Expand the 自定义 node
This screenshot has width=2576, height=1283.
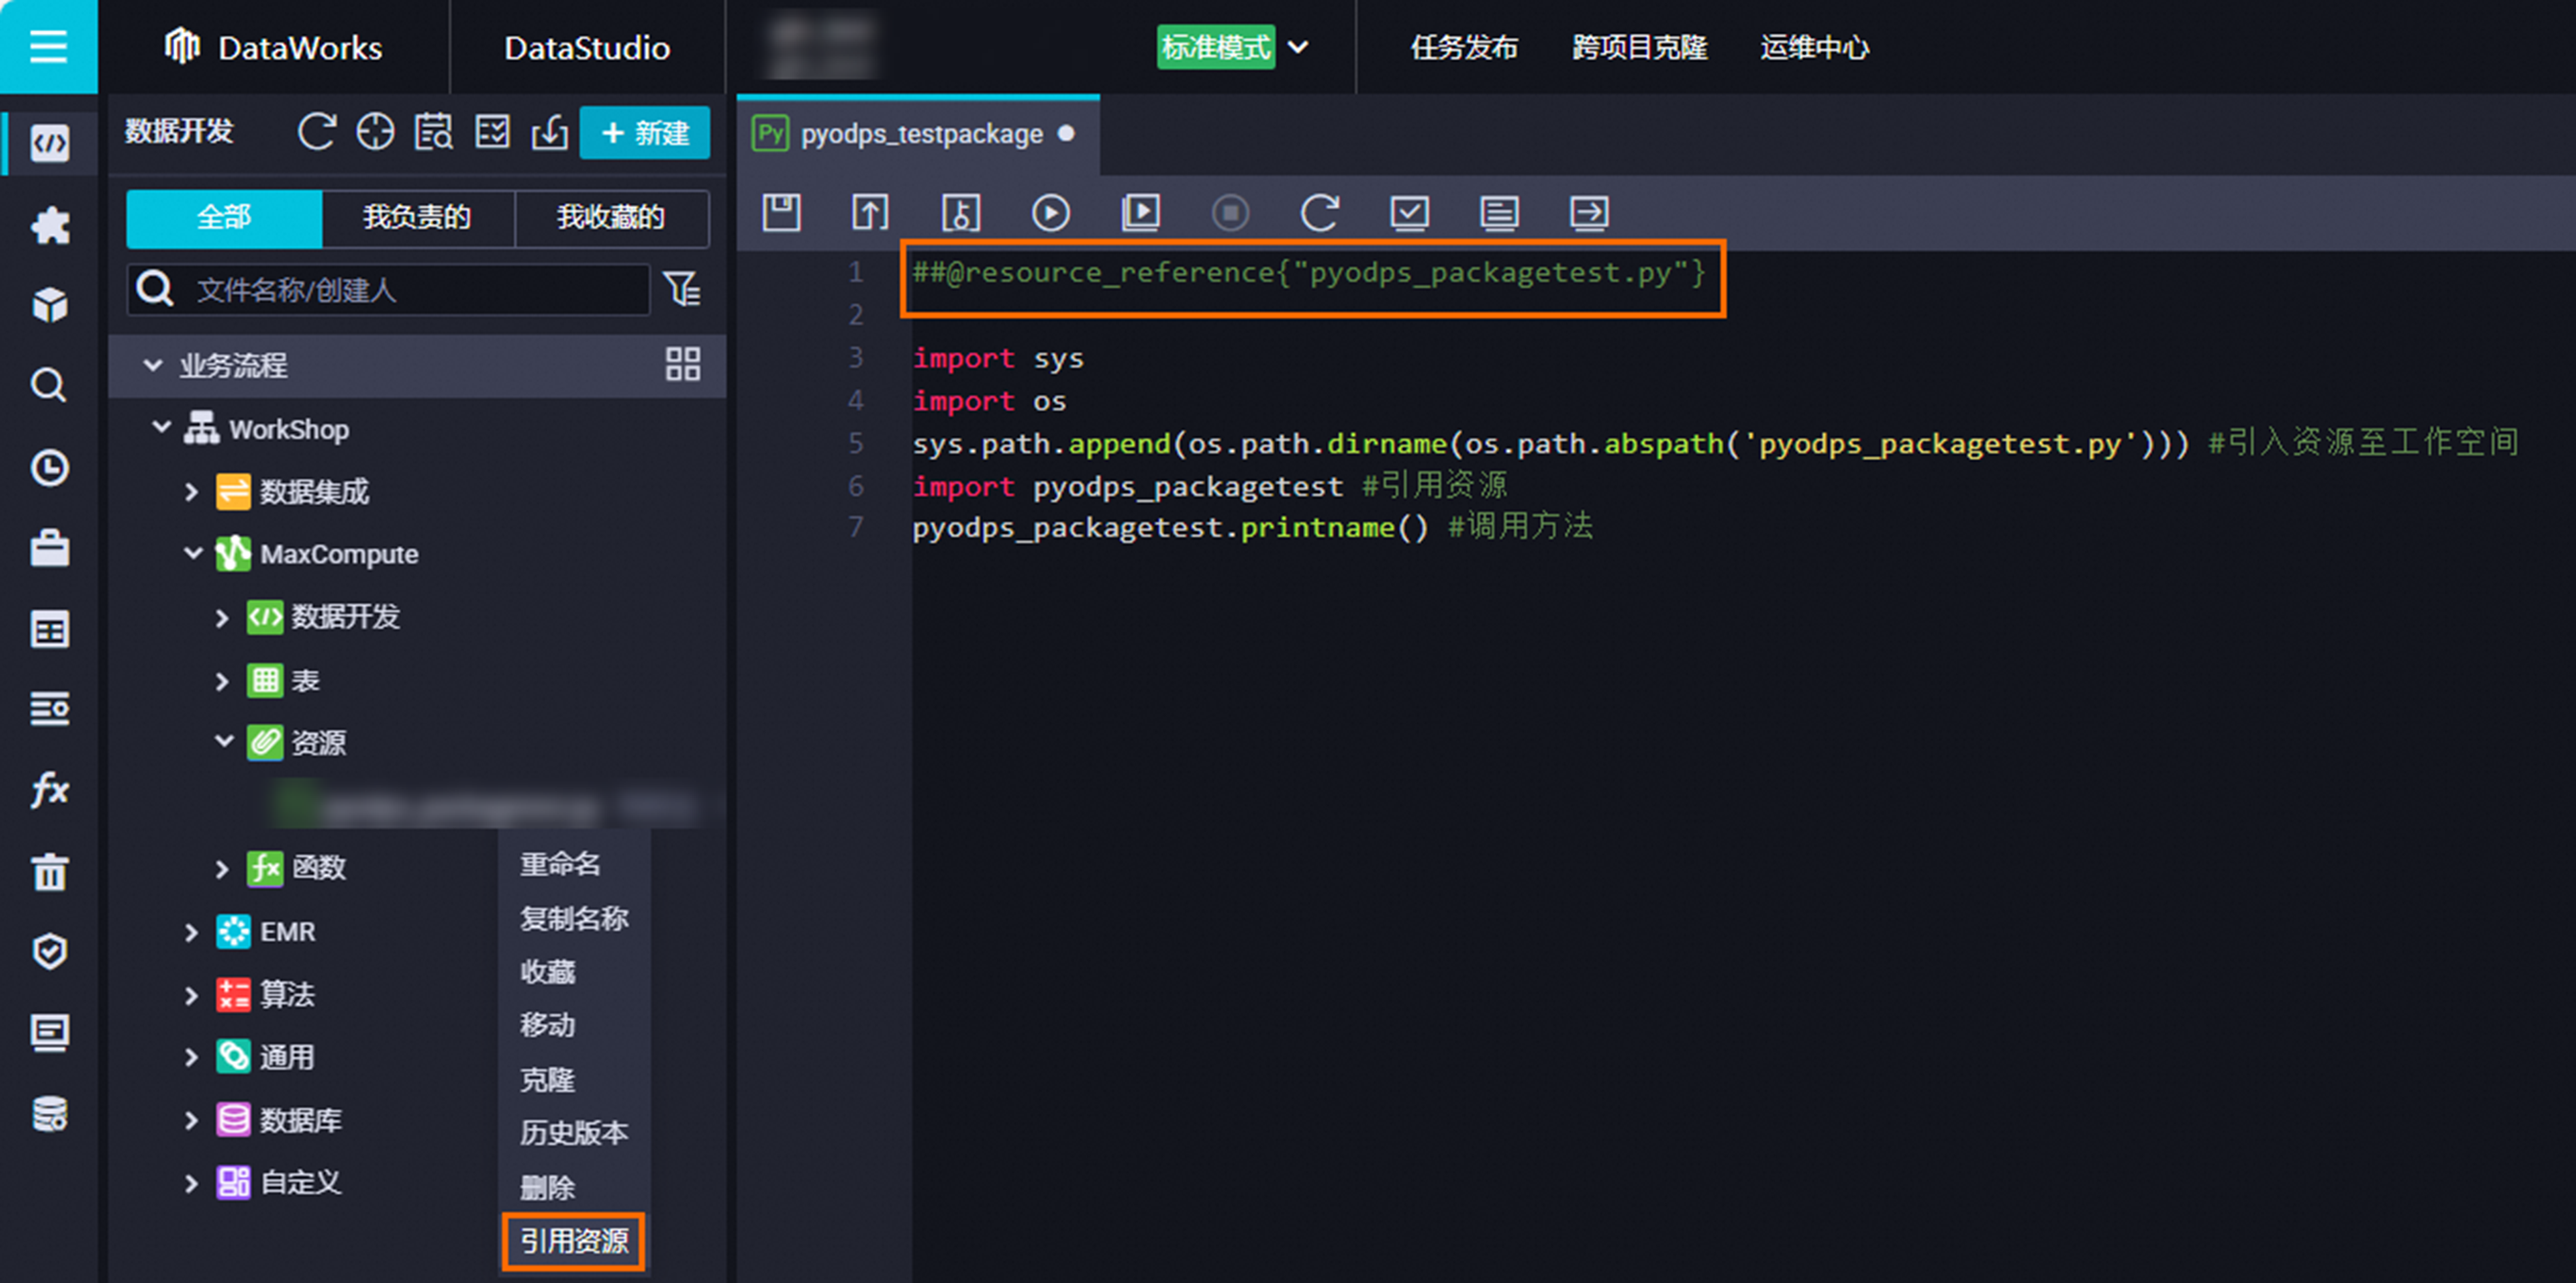[191, 1183]
